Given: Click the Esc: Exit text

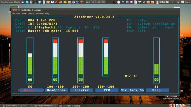Looking at the screenshot, I should [x=136, y=31].
